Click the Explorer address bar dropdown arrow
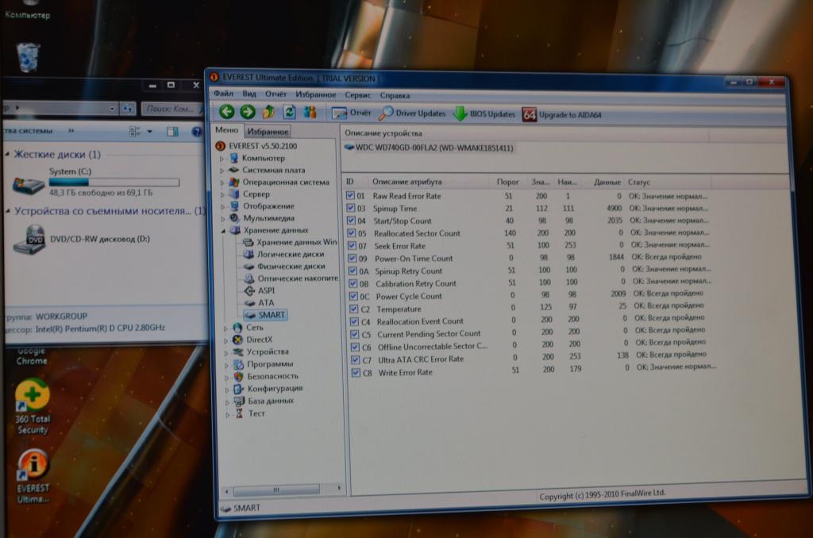 (x=112, y=109)
